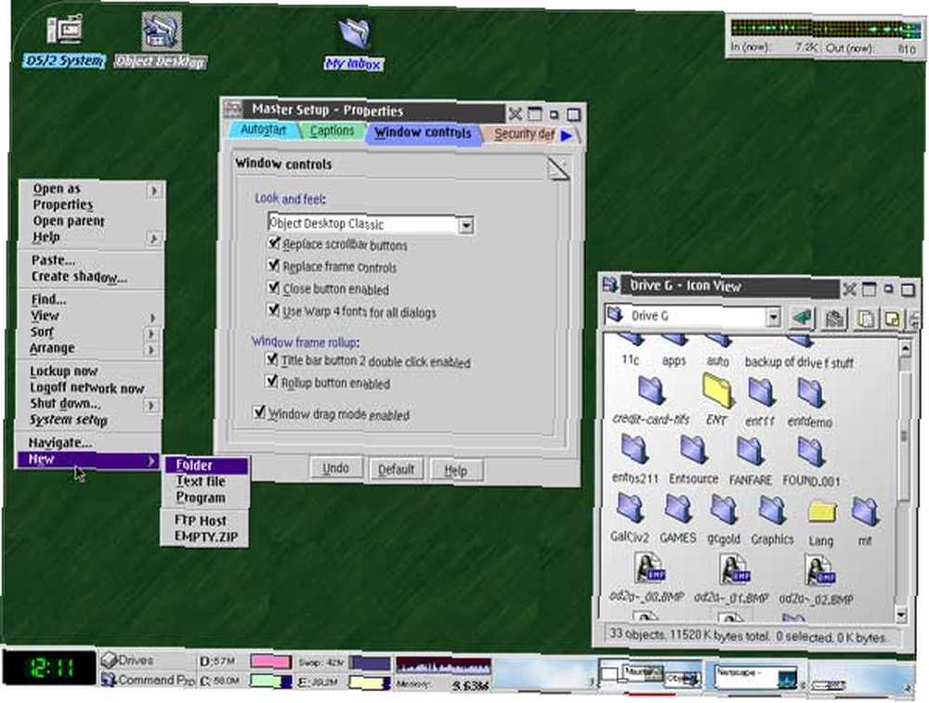The image size is (929, 703).
Task: Expand the View submenu arrow
Action: [152, 318]
